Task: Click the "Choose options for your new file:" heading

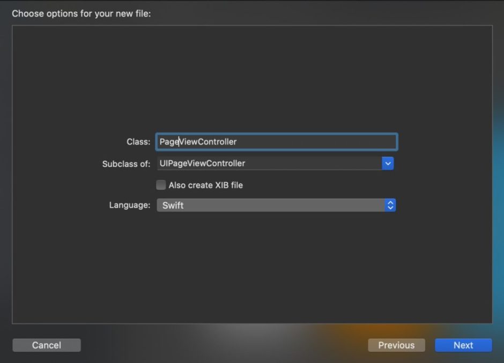Action: (x=81, y=13)
